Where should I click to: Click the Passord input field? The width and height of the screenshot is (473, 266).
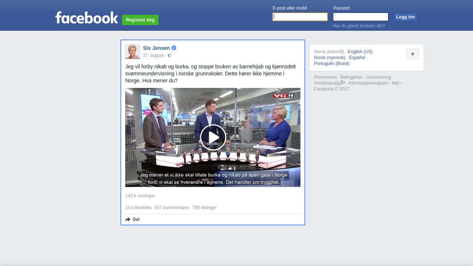pos(360,17)
